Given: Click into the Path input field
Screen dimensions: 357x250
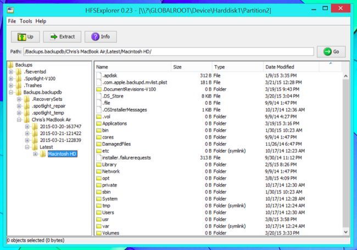Looking at the screenshot, I should (x=169, y=52).
